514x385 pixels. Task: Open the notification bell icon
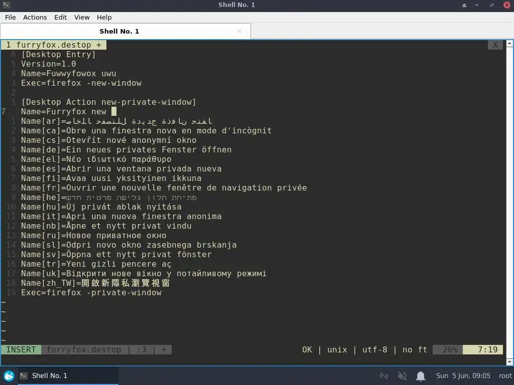click(x=421, y=376)
